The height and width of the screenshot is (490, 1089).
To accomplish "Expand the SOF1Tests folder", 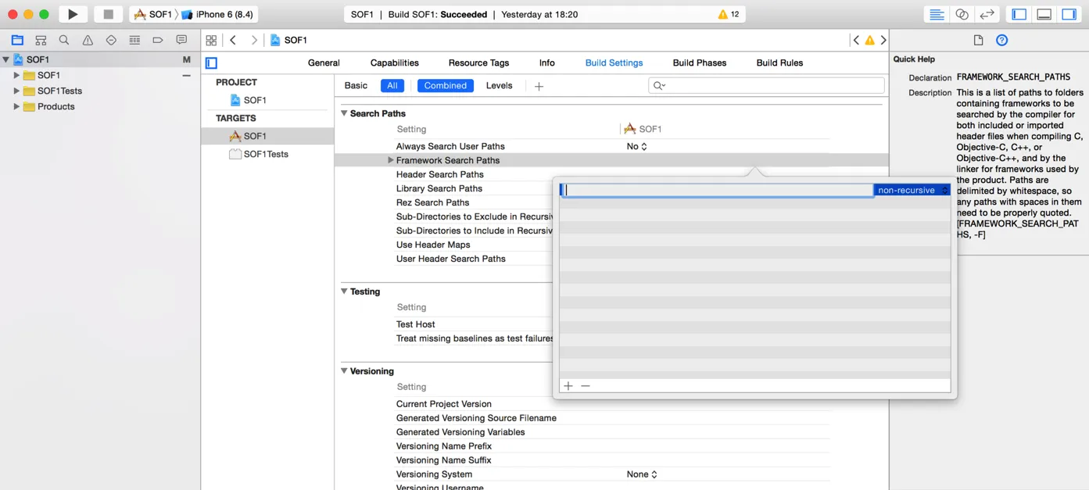I will click(x=16, y=91).
